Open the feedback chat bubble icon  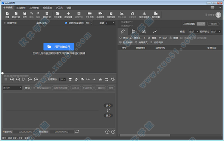coord(212,7)
